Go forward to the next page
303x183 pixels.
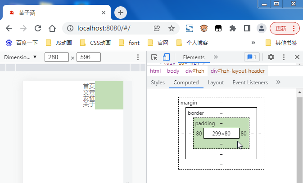pyautogui.click(x=23, y=28)
